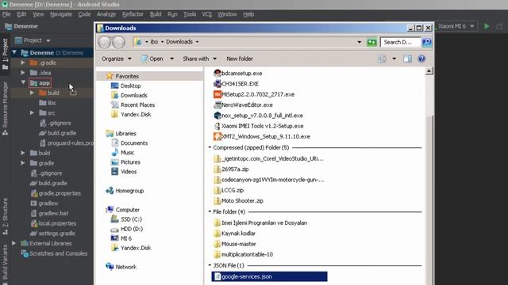Open the Edit menu in Android Studio
Screen dimensions: 508x285
[21, 14]
